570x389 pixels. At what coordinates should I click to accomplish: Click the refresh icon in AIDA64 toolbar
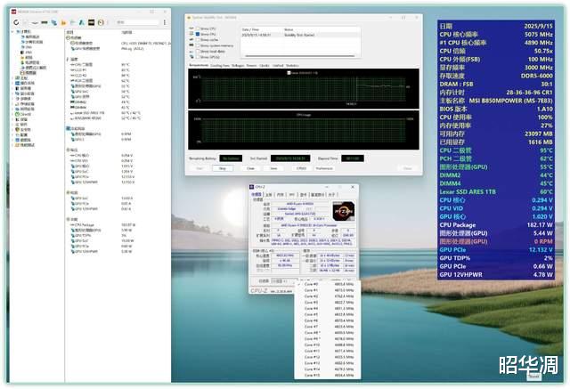pyautogui.click(x=16, y=21)
